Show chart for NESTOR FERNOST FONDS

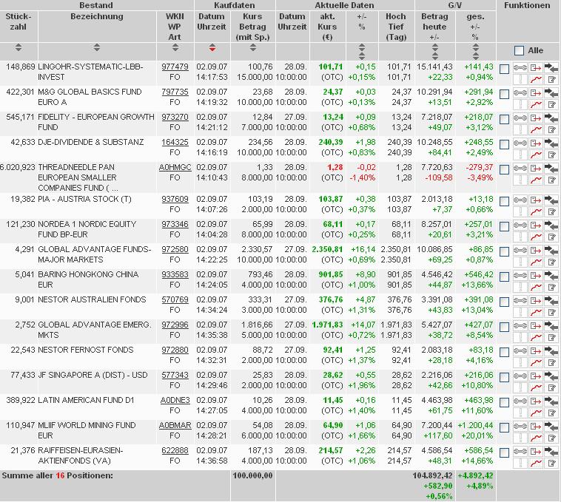tap(536, 363)
